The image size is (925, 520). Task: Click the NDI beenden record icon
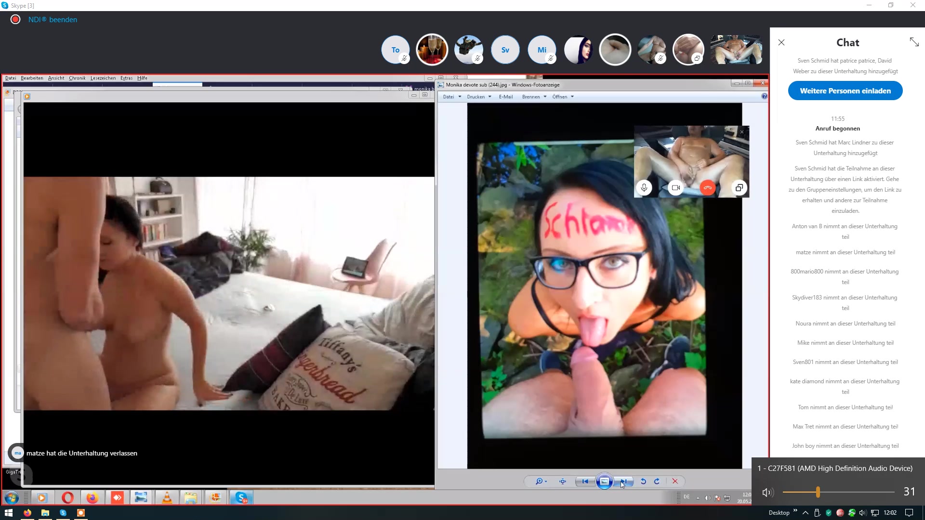click(x=15, y=20)
